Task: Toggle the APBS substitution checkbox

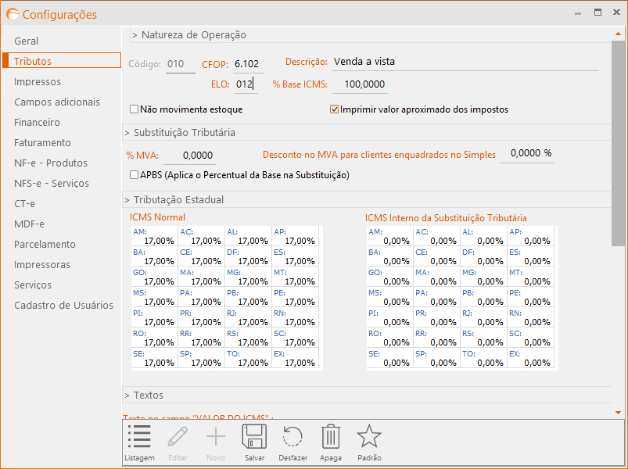Action: click(x=135, y=175)
